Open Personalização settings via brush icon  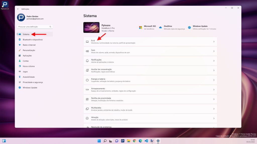click(x=21, y=50)
